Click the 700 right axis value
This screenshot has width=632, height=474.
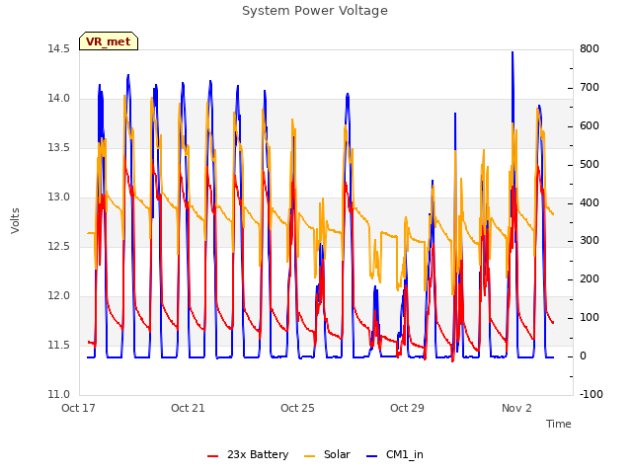(590, 88)
